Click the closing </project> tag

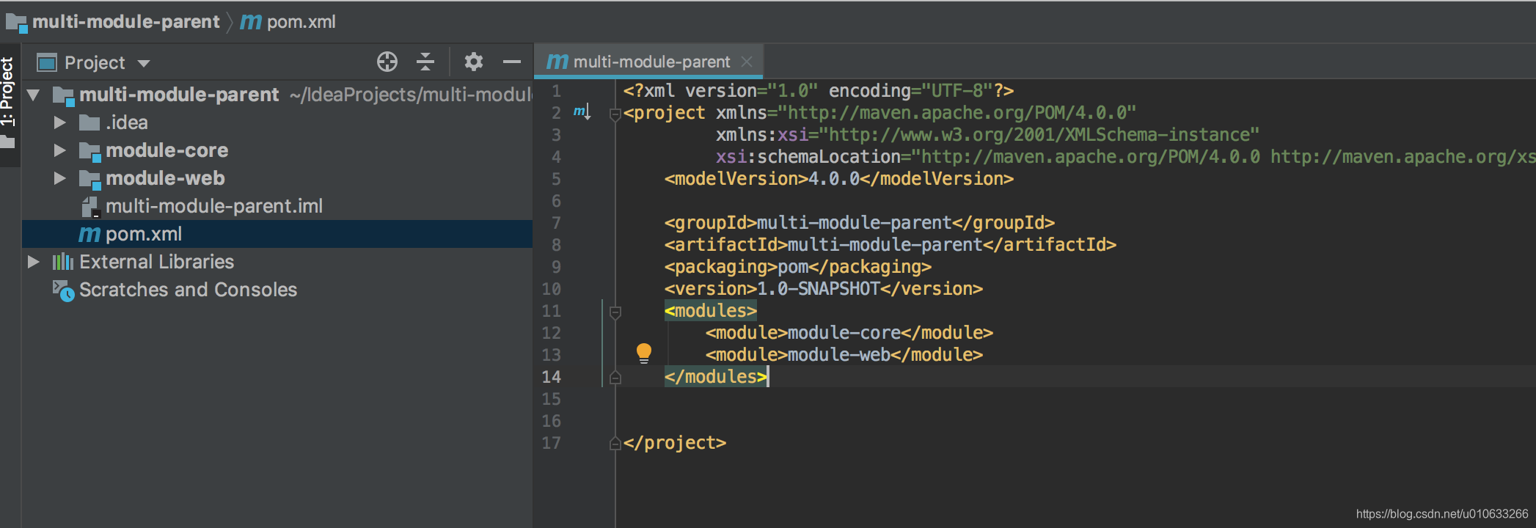click(674, 443)
